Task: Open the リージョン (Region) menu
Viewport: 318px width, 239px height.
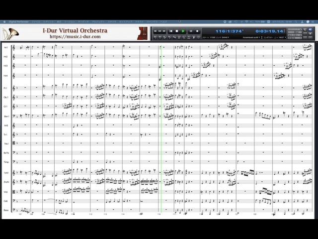Action: tap(70, 22)
